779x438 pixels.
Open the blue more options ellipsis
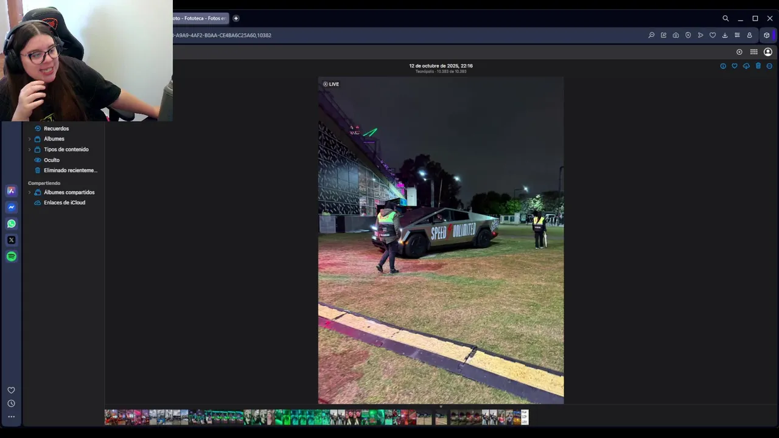click(x=769, y=66)
